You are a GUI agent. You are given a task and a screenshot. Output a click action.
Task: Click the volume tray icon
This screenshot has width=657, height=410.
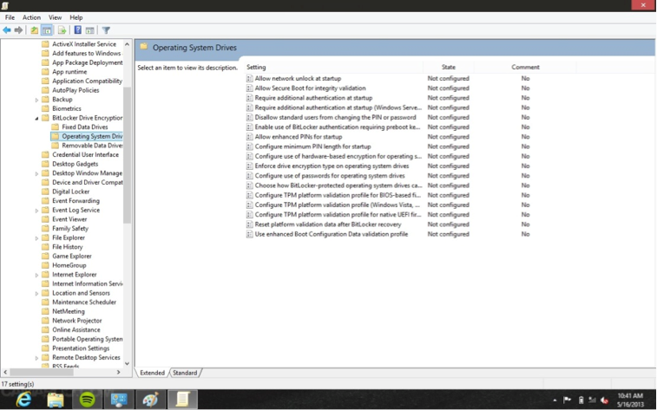(x=604, y=400)
